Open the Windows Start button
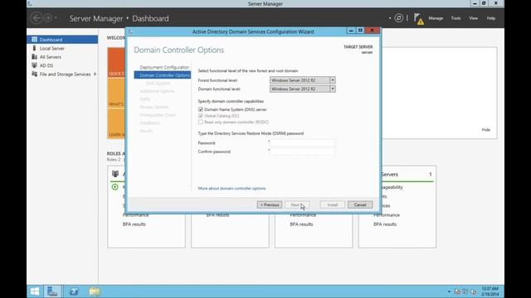The height and width of the screenshot is (298, 531). click(35, 291)
